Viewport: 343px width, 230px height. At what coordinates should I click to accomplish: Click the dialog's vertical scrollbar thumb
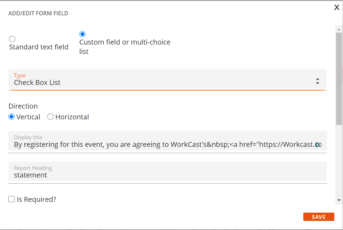coord(339,79)
